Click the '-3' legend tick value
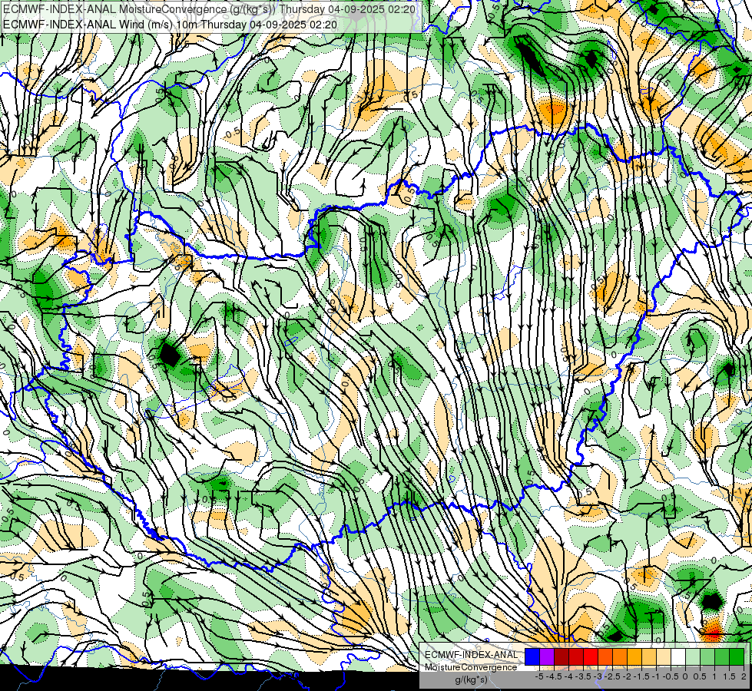The image size is (752, 691). click(x=598, y=676)
